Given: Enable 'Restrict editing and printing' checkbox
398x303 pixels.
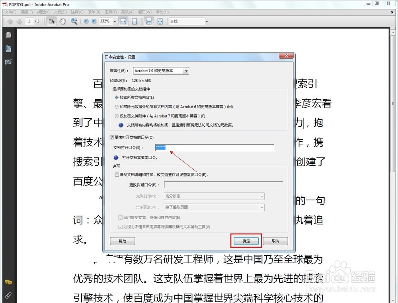Looking at the screenshot, I should 117,175.
